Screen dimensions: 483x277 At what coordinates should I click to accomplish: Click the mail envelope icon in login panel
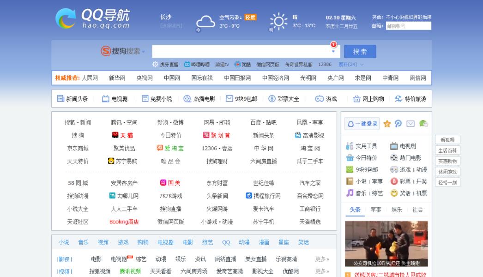[411, 124]
